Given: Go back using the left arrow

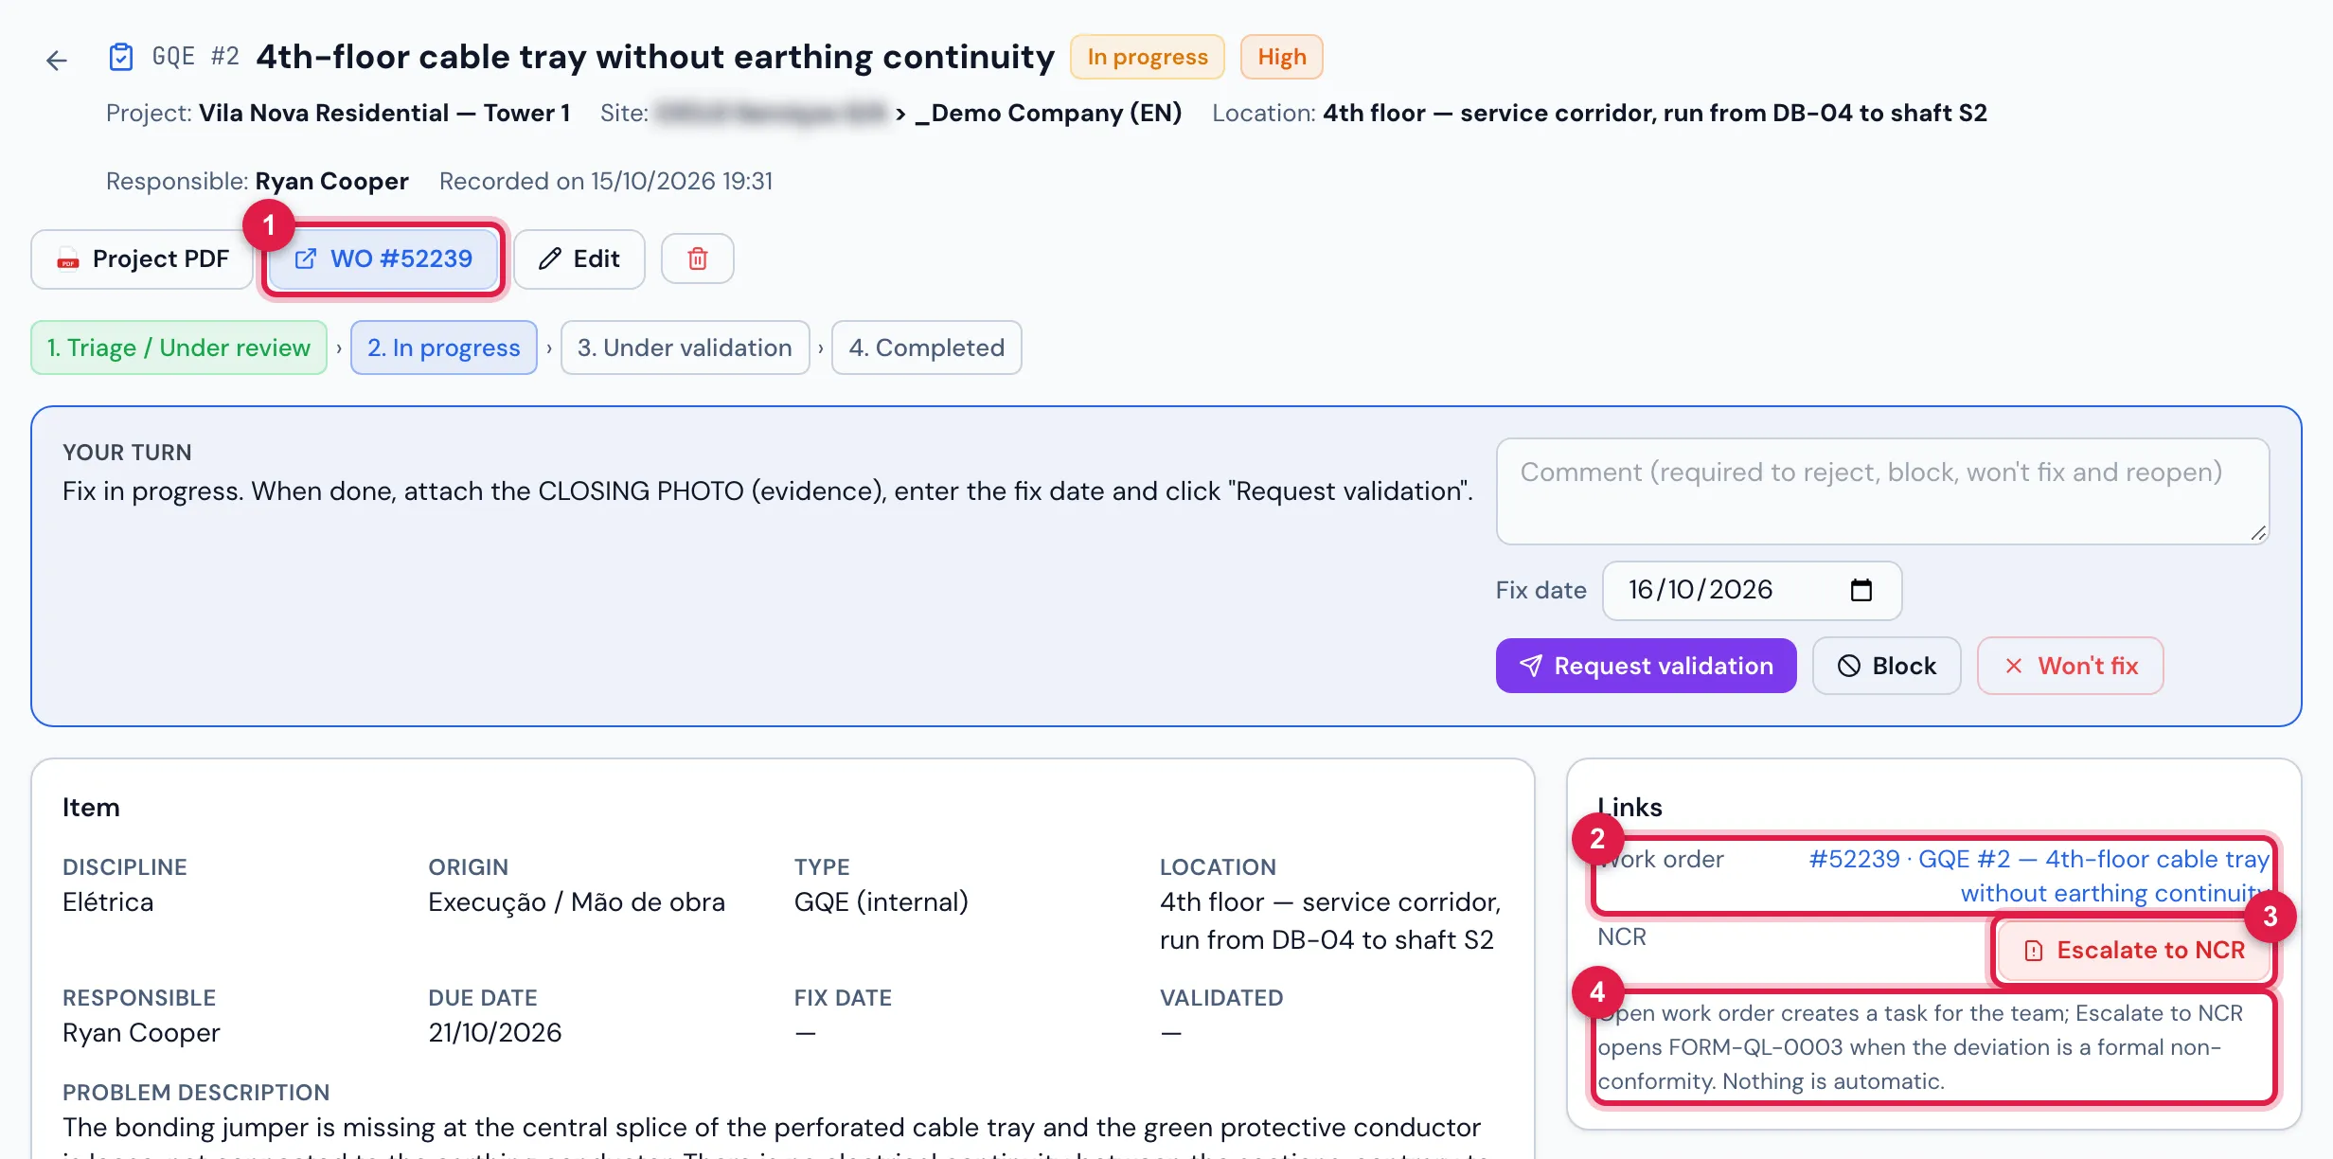Looking at the screenshot, I should point(57,61).
